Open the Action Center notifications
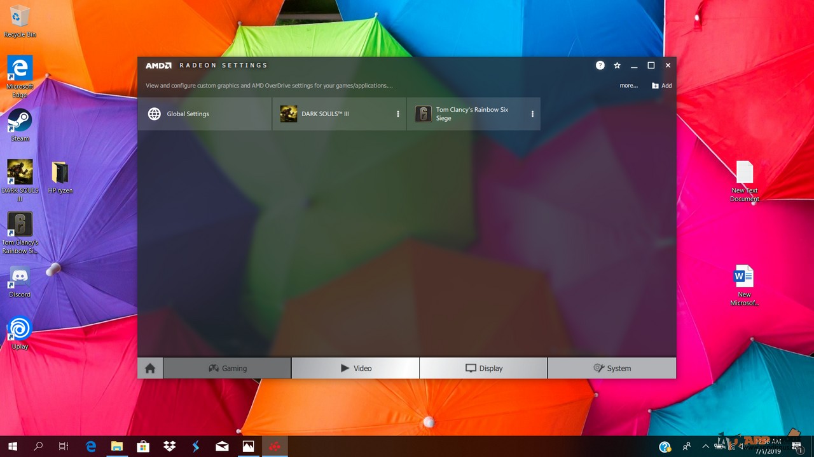 click(x=797, y=447)
